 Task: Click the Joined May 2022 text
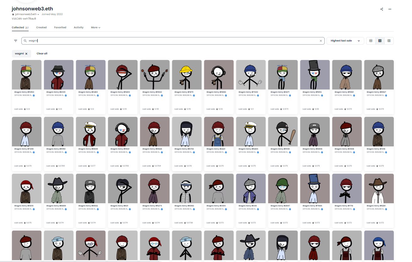click(x=52, y=14)
